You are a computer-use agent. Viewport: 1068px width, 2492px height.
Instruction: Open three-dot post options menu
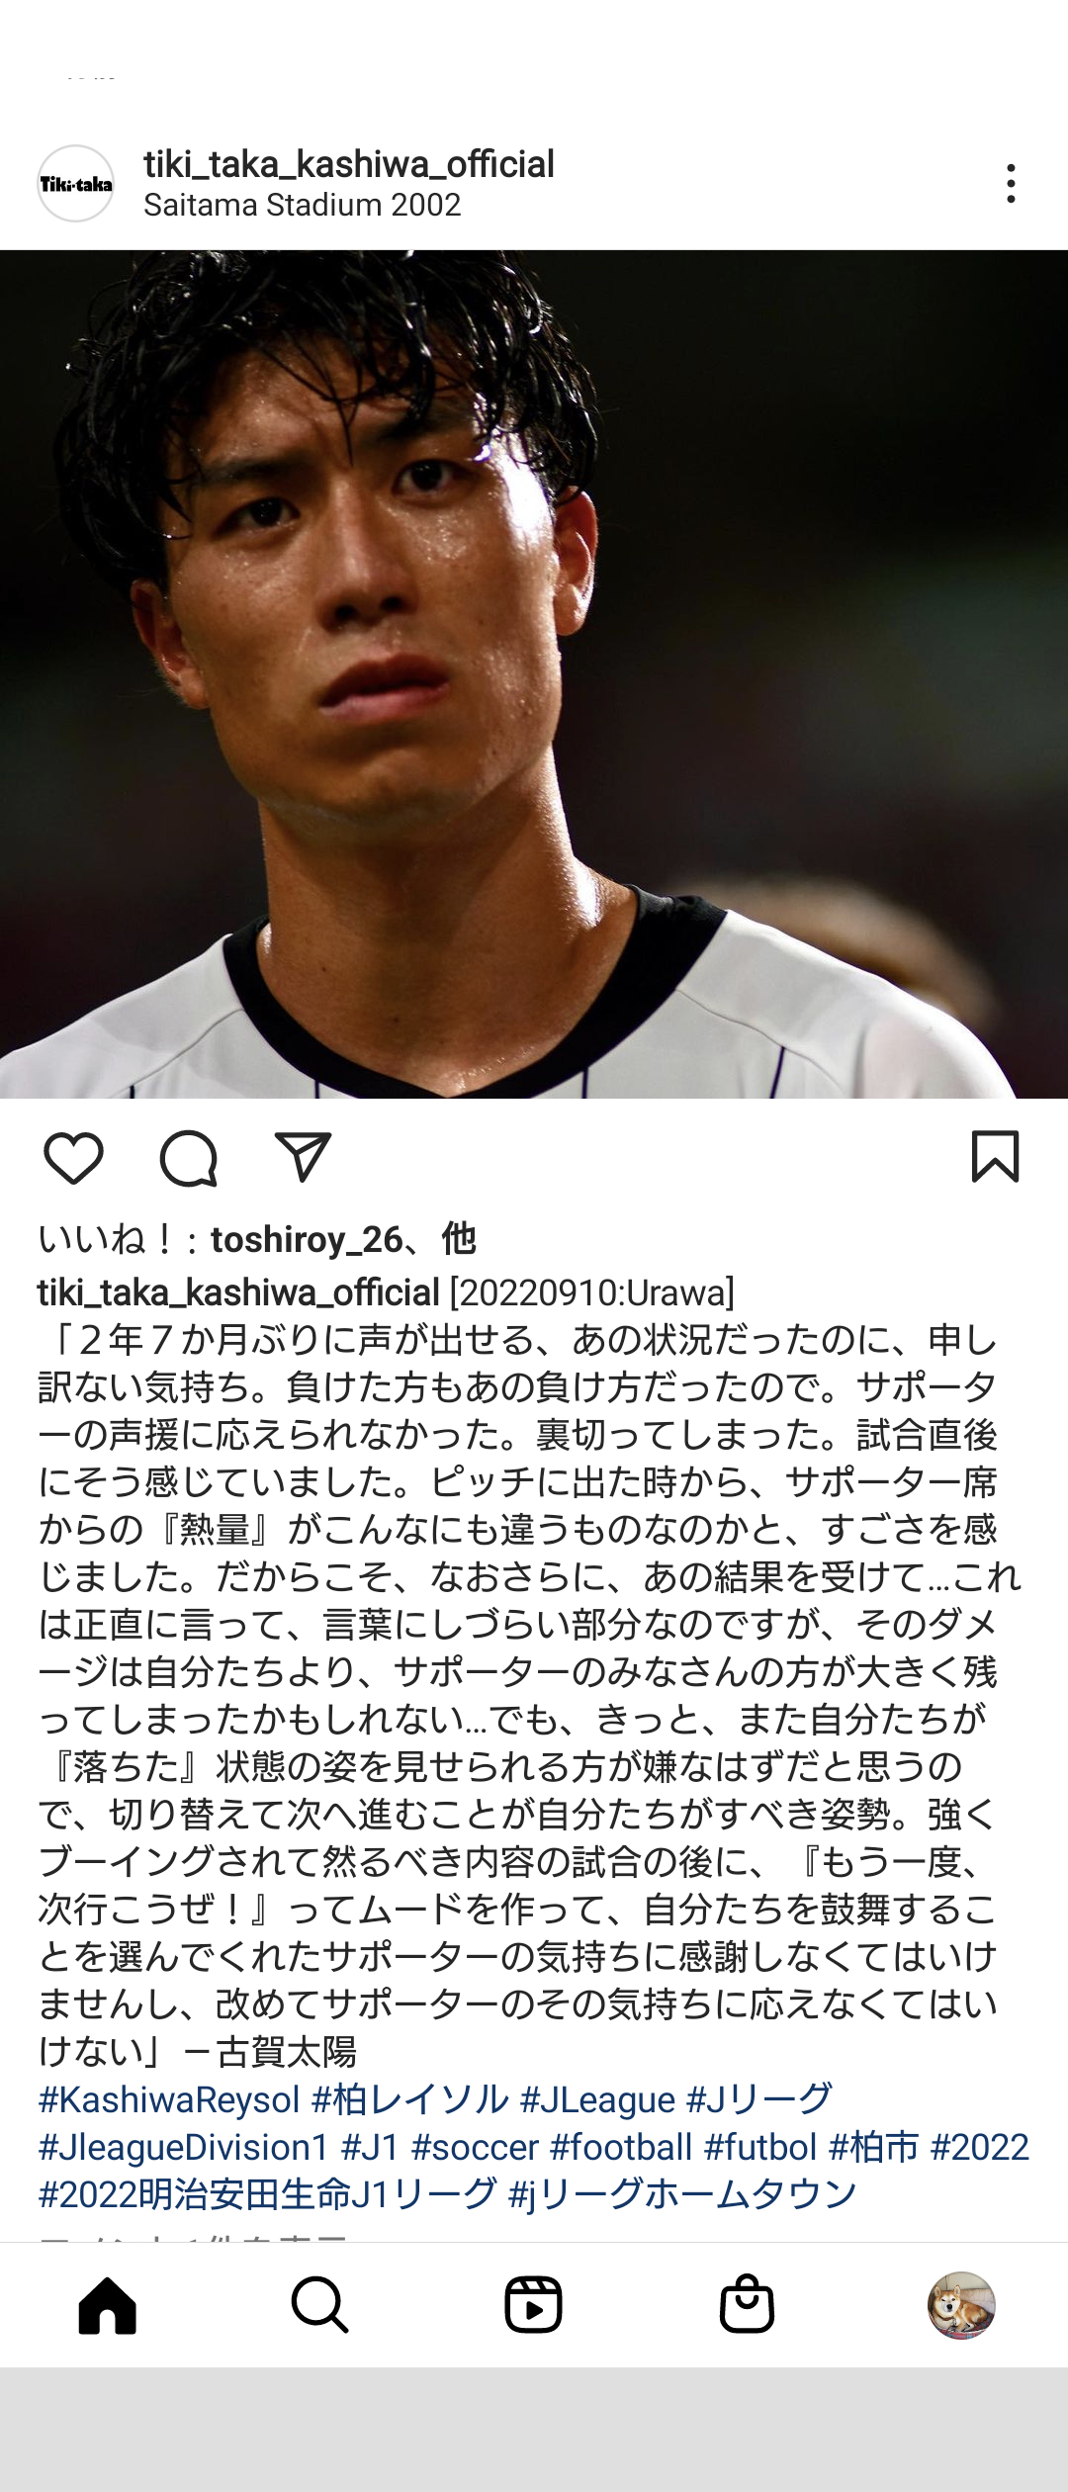pyautogui.click(x=1011, y=184)
